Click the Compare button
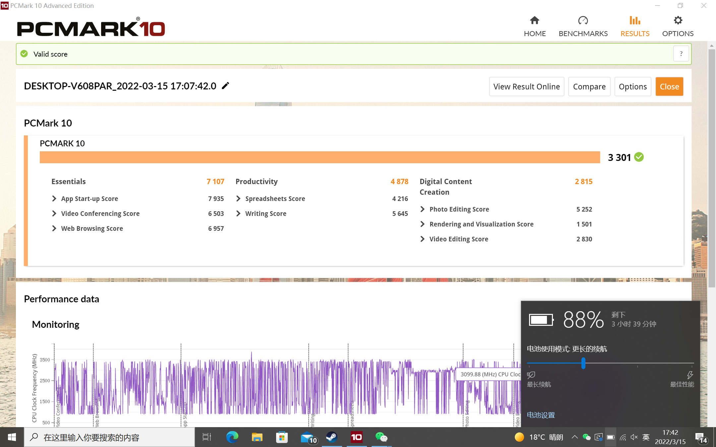 [589, 86]
